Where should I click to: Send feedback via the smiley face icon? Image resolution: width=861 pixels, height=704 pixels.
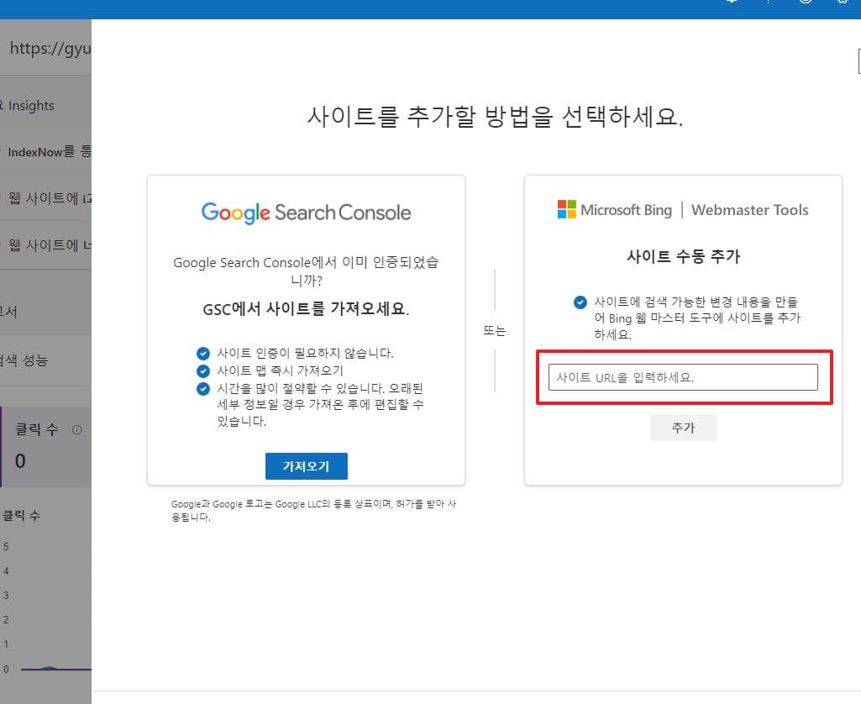(806, 3)
